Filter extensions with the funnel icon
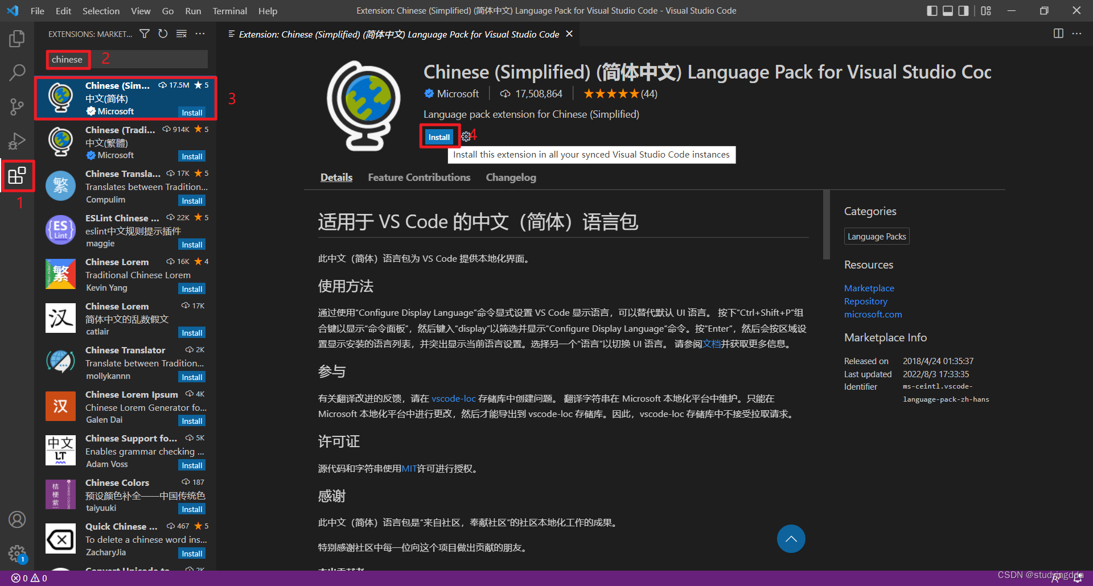The width and height of the screenshot is (1093, 586). pos(145,34)
